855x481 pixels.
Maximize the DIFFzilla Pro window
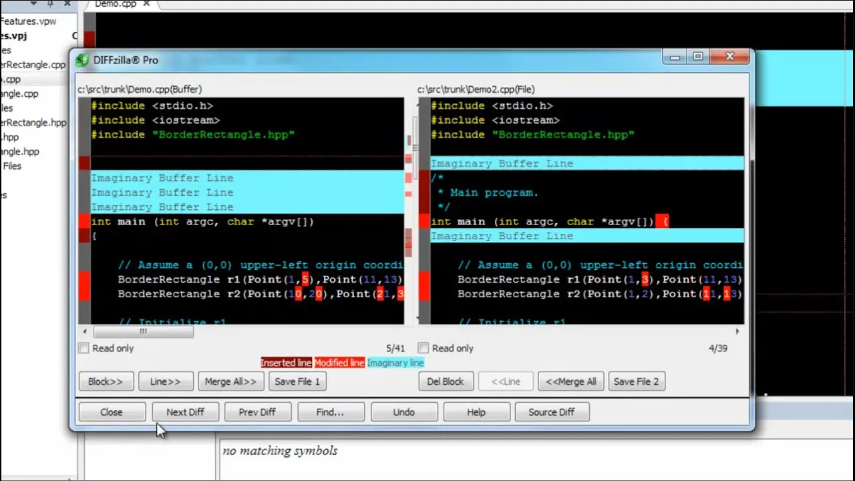[x=698, y=57]
